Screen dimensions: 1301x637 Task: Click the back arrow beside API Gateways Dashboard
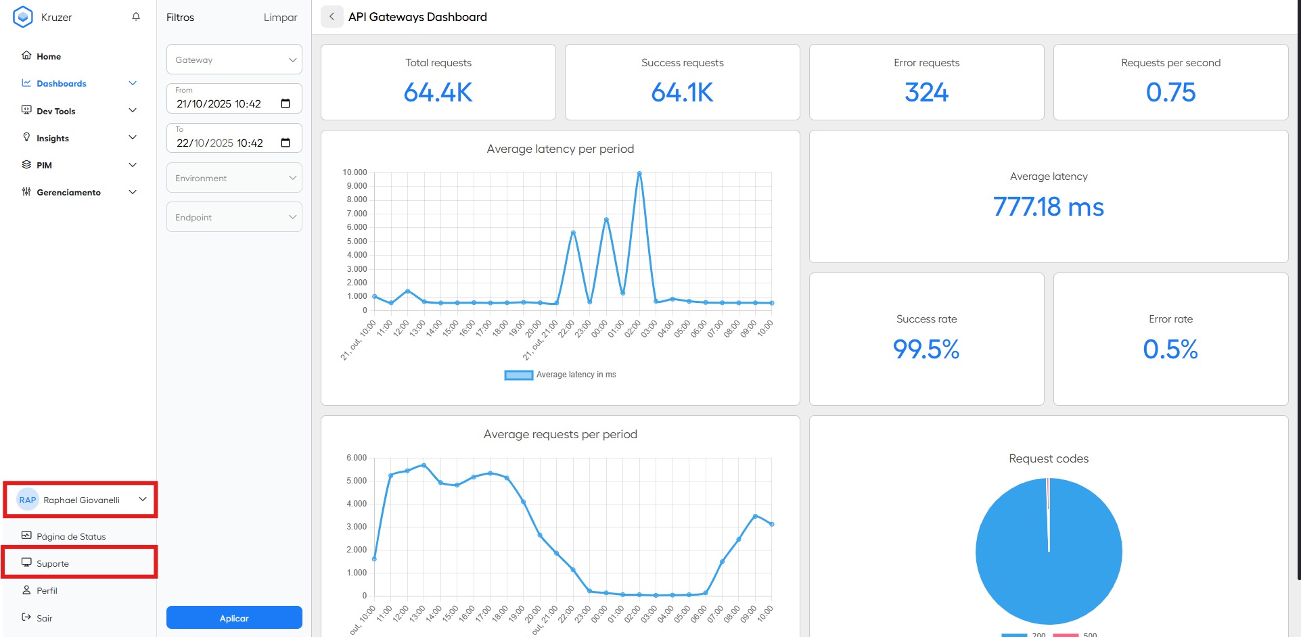[x=332, y=17]
